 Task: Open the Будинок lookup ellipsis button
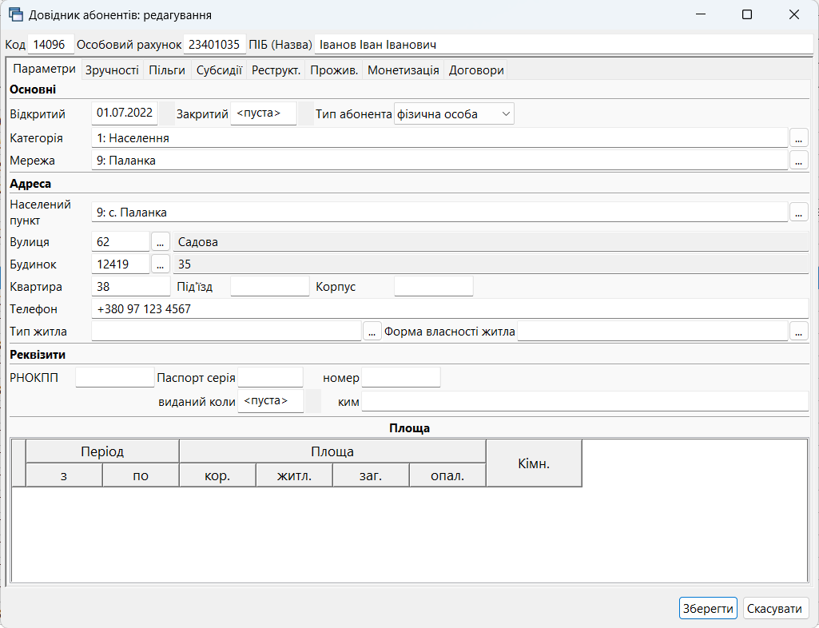[161, 264]
